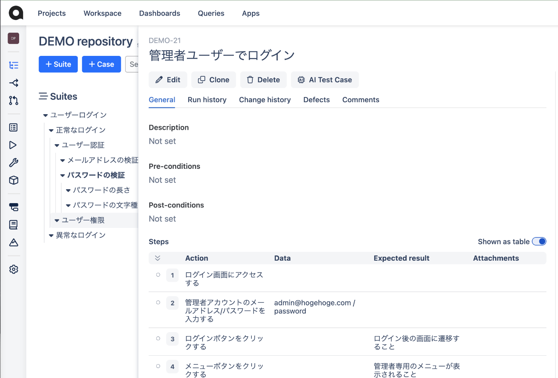Open the Shared steps icon in sidebar
Screen dimensions: 558x378
click(x=14, y=83)
